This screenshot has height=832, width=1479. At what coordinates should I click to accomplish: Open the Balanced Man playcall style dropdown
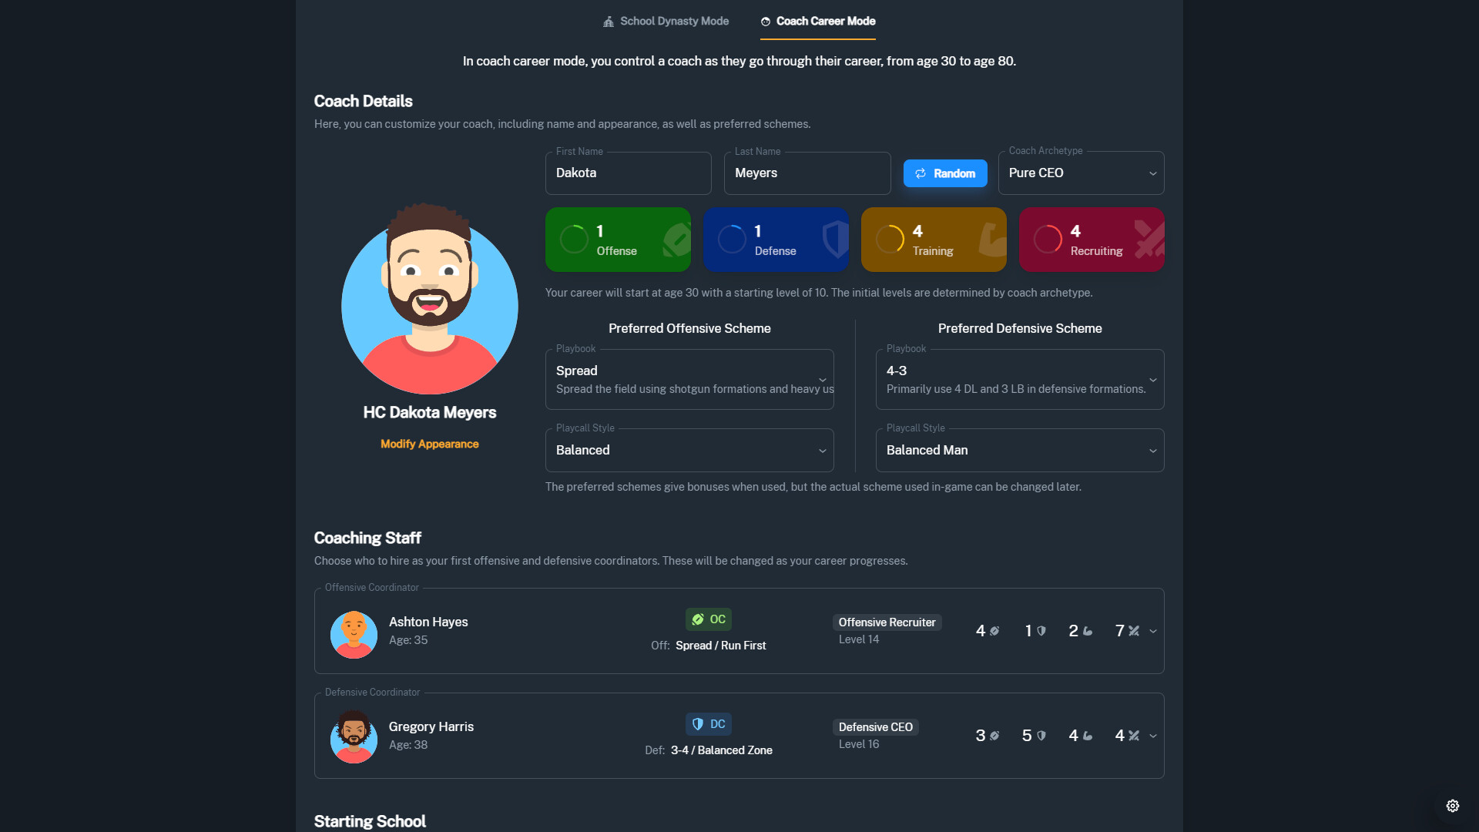click(1019, 451)
